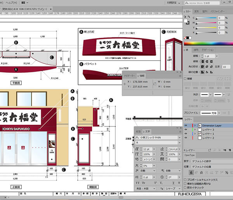
Task: Click the Small Caps (Tr) icon
Action: click(x=143, y=183)
